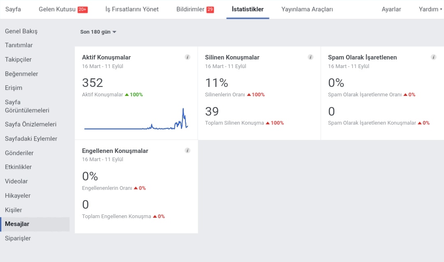This screenshot has height=262, width=444.
Task: Go to İş Fırsatlarını Yönet
Action: 132,9
